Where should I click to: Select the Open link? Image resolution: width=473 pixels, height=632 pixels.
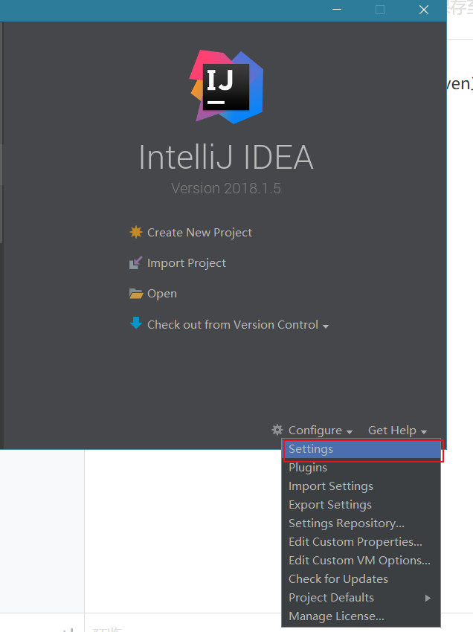point(161,294)
